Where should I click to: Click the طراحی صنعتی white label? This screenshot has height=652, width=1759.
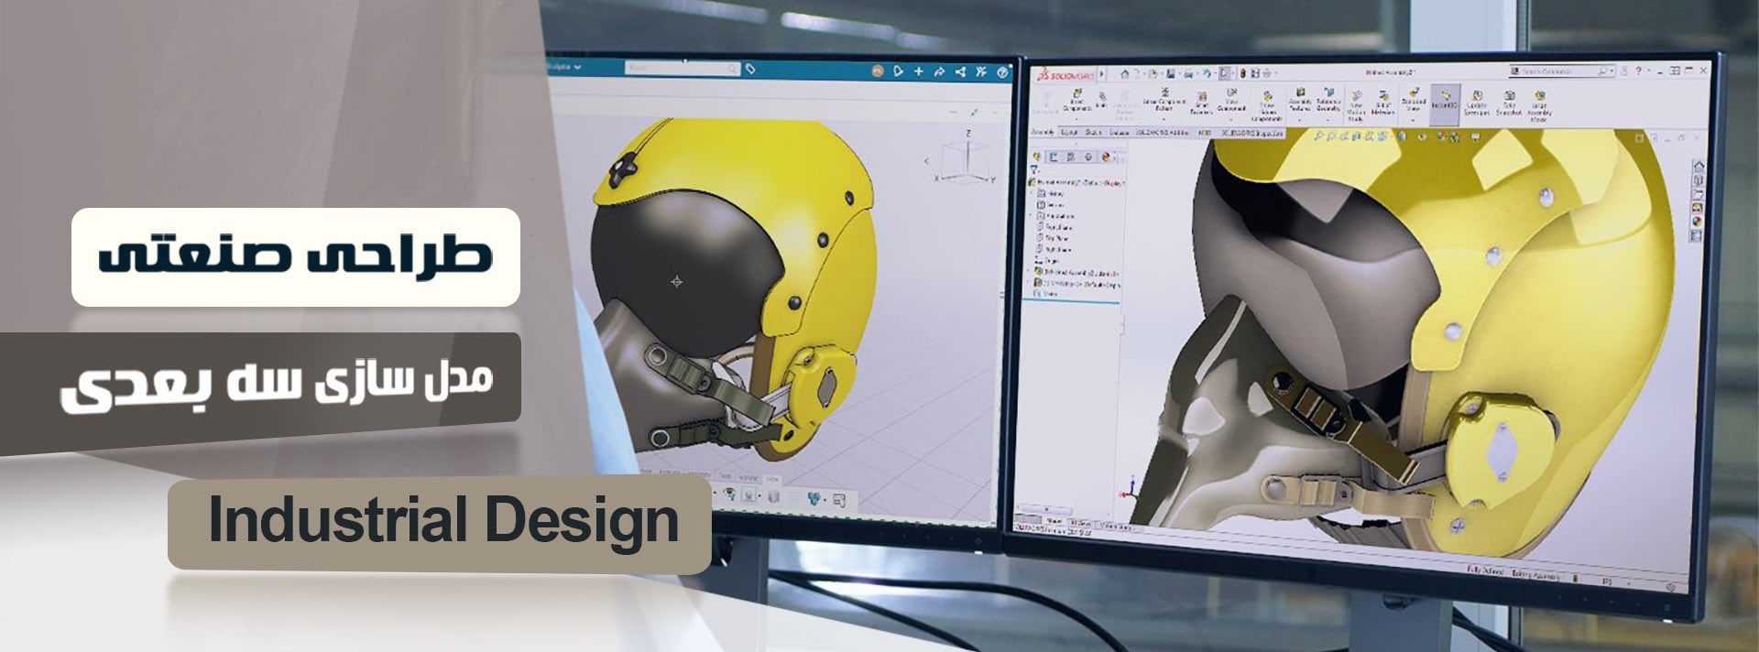[295, 257]
